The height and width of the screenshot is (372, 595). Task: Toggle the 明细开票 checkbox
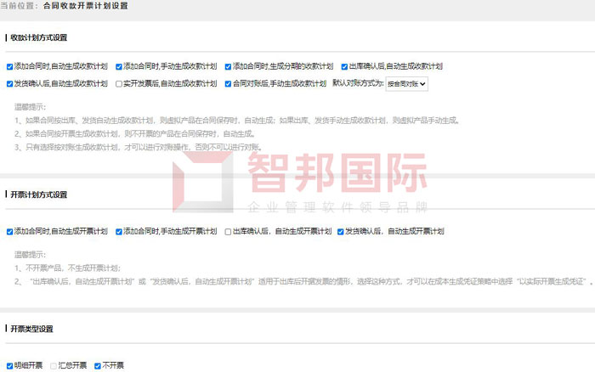click(9, 366)
